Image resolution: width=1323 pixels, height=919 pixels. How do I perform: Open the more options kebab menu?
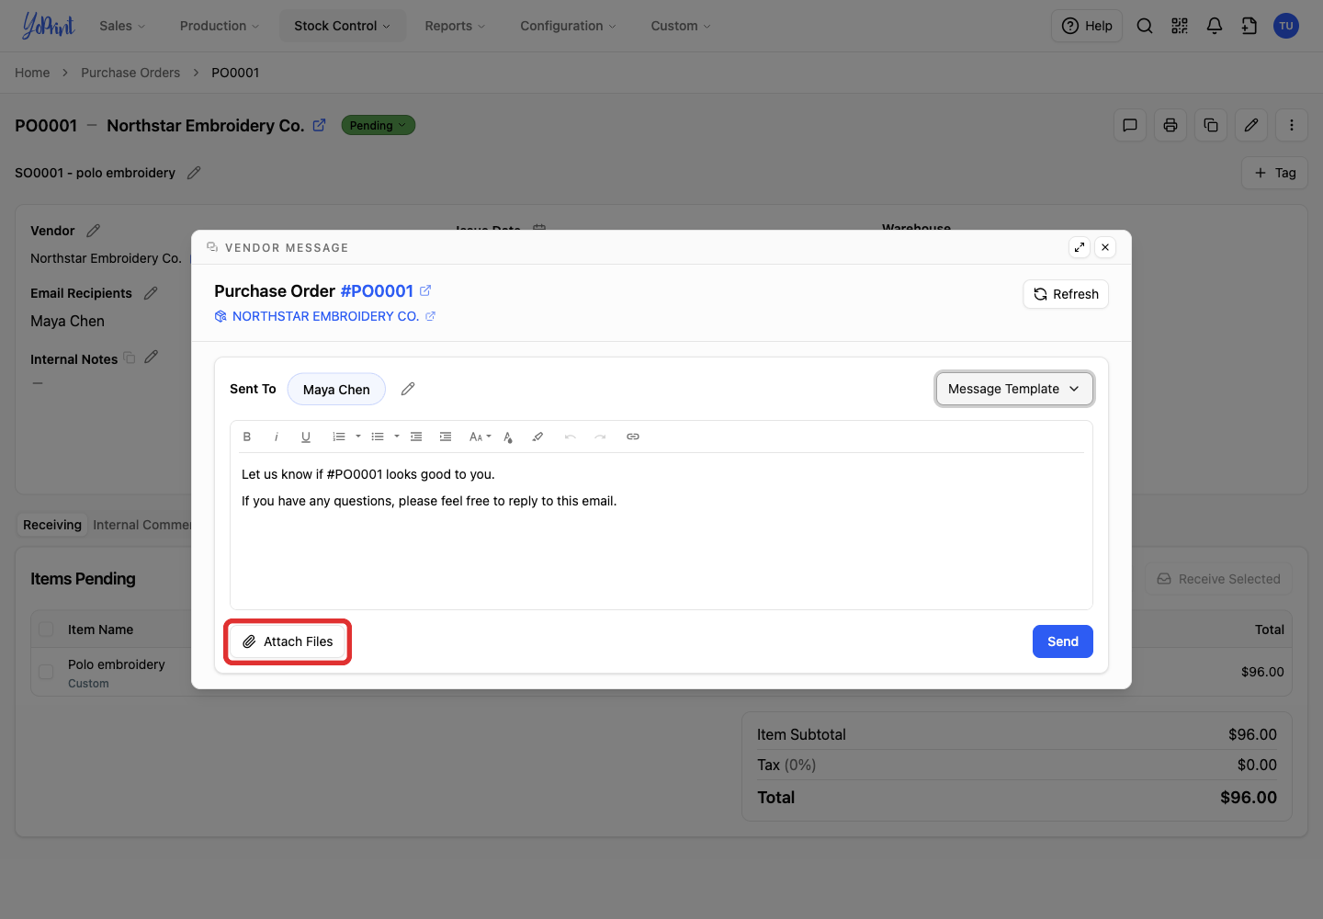pyautogui.click(x=1292, y=125)
